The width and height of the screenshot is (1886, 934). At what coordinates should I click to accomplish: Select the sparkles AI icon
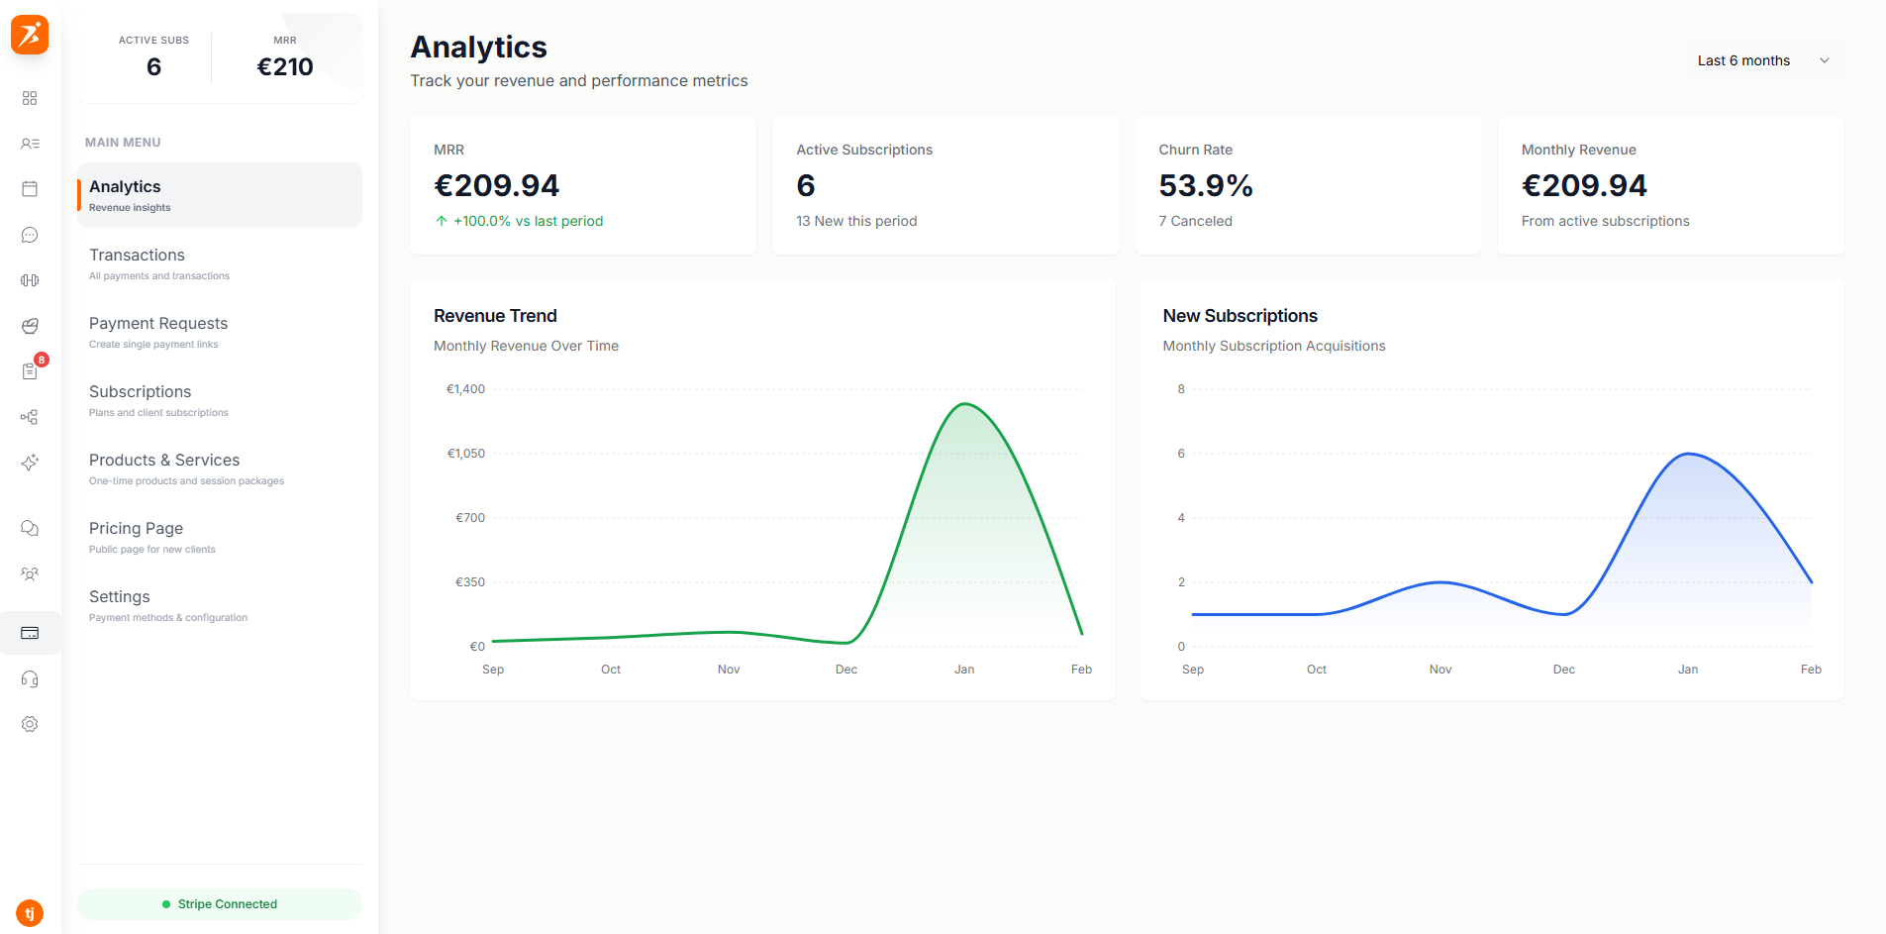click(x=30, y=463)
